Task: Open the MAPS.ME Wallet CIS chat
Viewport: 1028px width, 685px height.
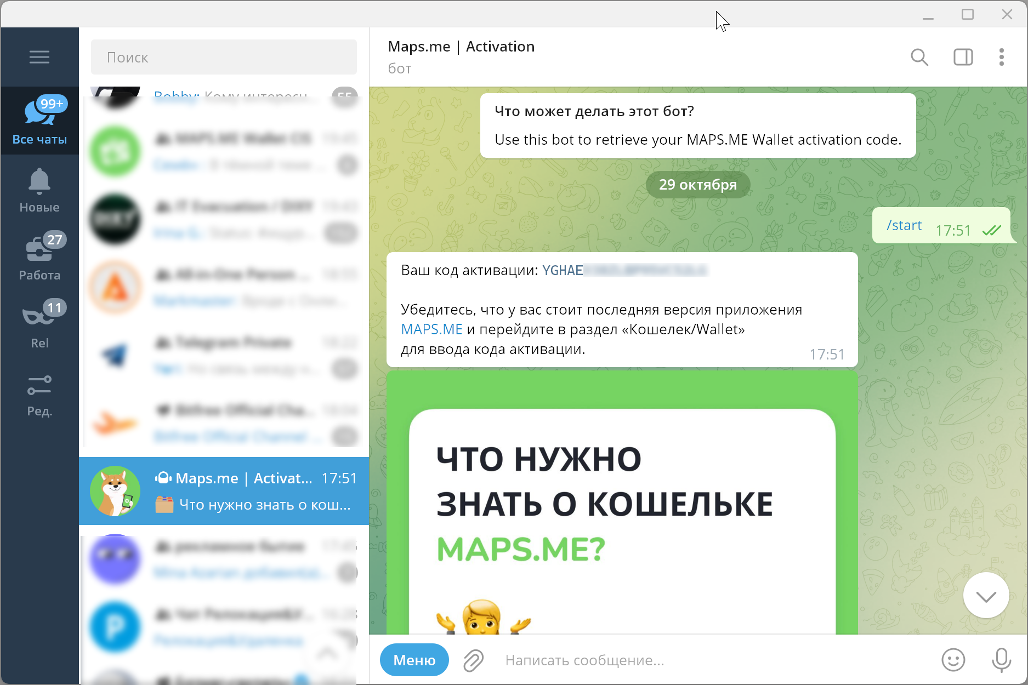Action: [x=224, y=151]
